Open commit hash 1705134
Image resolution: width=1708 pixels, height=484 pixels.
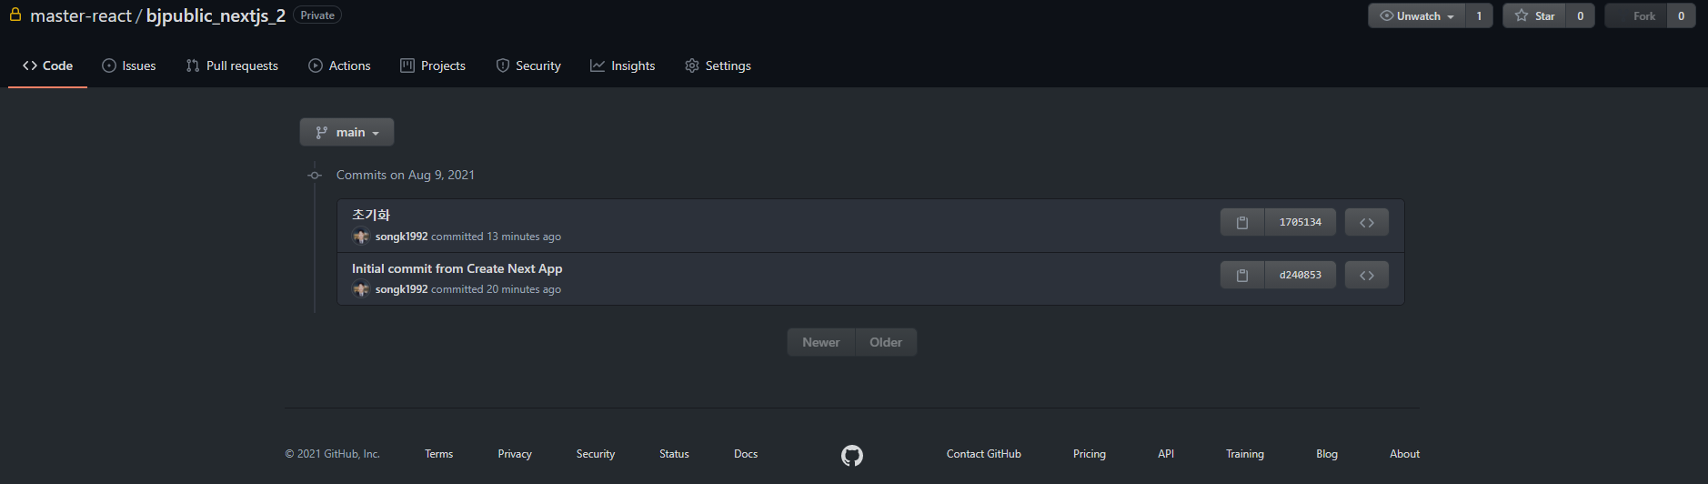click(1301, 222)
